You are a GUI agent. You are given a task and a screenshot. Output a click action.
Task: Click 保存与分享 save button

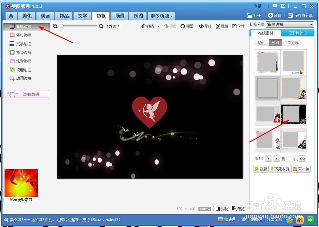click(x=300, y=15)
